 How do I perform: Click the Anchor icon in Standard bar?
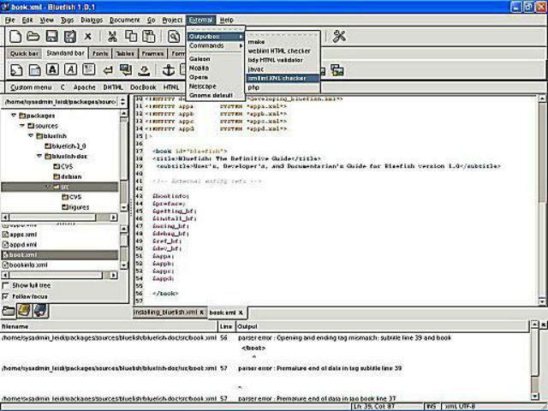pos(168,69)
